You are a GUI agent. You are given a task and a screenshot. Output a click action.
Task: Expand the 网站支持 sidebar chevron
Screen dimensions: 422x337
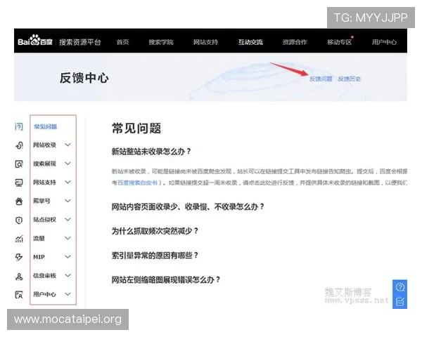[x=68, y=183]
